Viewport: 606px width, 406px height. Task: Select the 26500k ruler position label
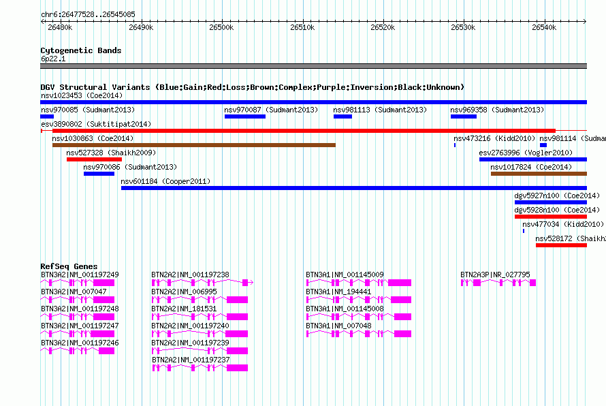[221, 27]
